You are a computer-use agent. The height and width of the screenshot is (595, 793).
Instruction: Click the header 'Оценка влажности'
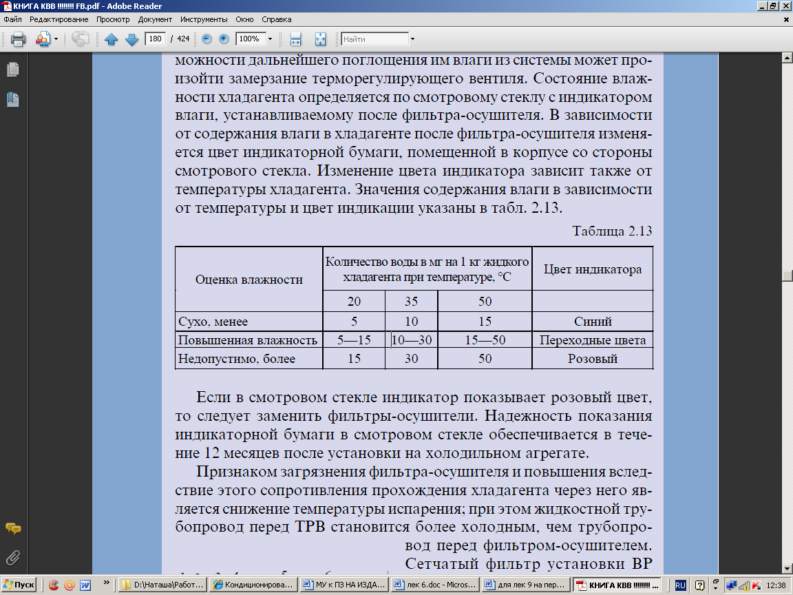(249, 280)
